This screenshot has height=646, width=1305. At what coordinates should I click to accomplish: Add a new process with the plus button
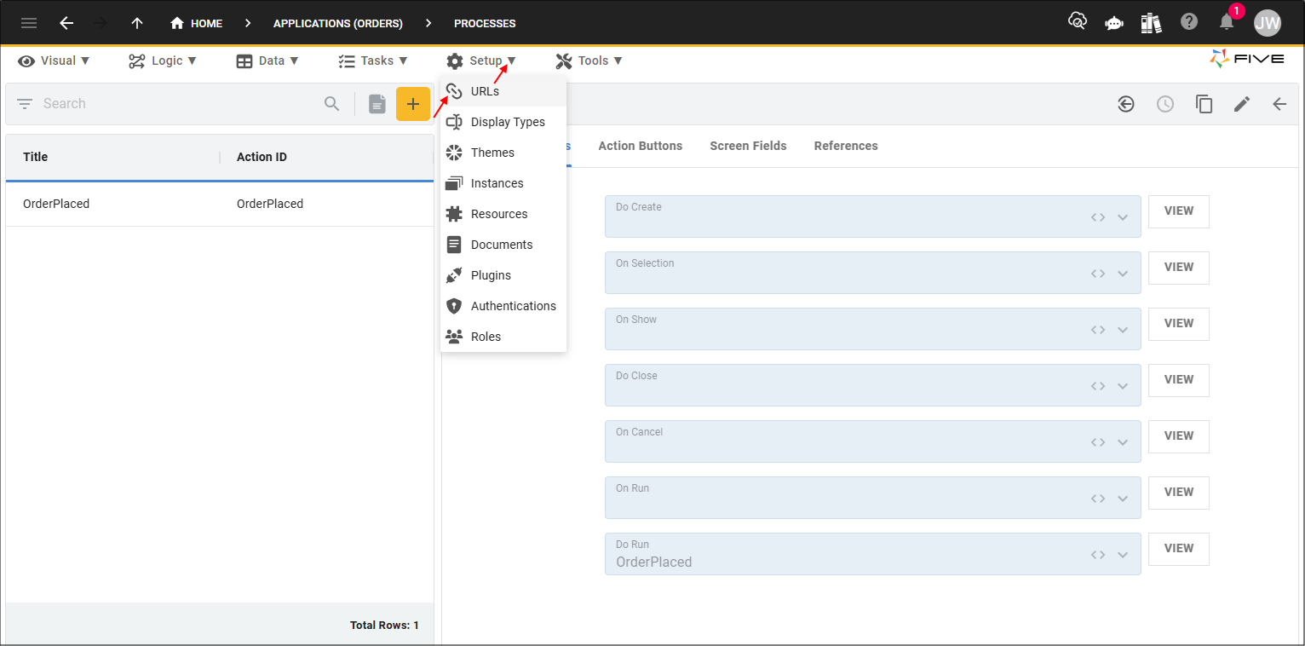coord(413,104)
